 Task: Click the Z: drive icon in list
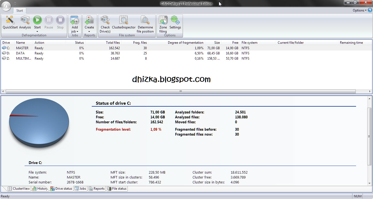(x=4, y=58)
